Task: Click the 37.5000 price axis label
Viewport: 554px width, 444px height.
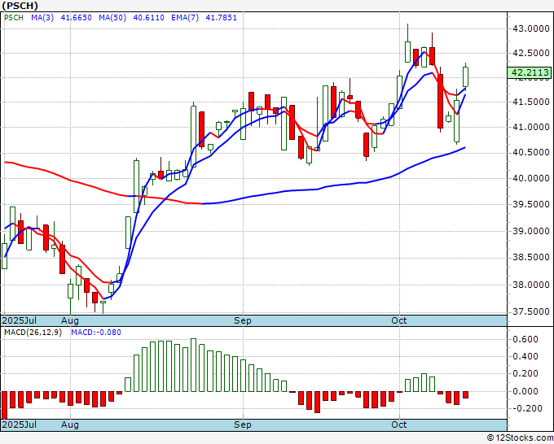Action: 531,311
